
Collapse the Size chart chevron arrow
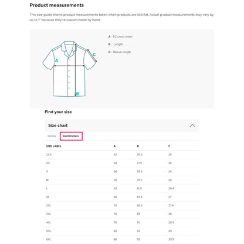tap(192, 126)
